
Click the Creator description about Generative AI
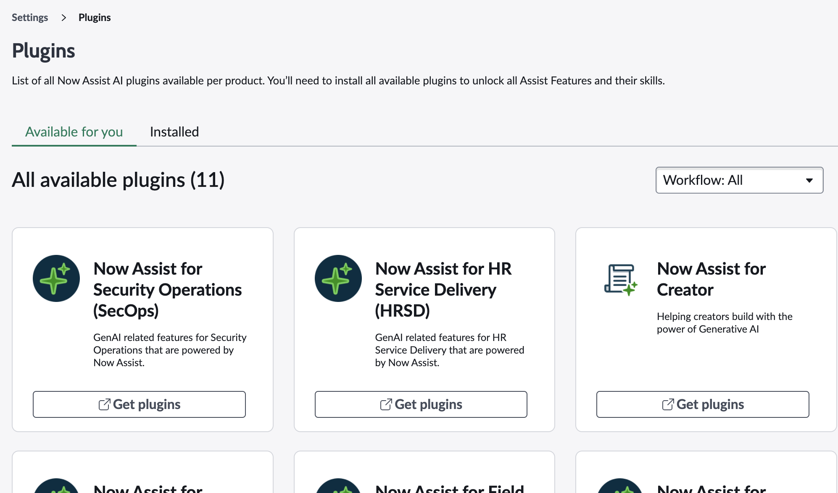click(x=725, y=323)
